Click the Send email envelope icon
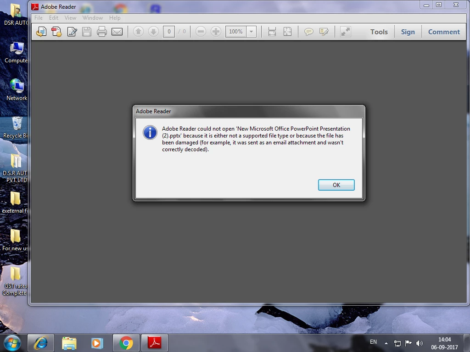Screen dimensions: 470x352 (117, 32)
